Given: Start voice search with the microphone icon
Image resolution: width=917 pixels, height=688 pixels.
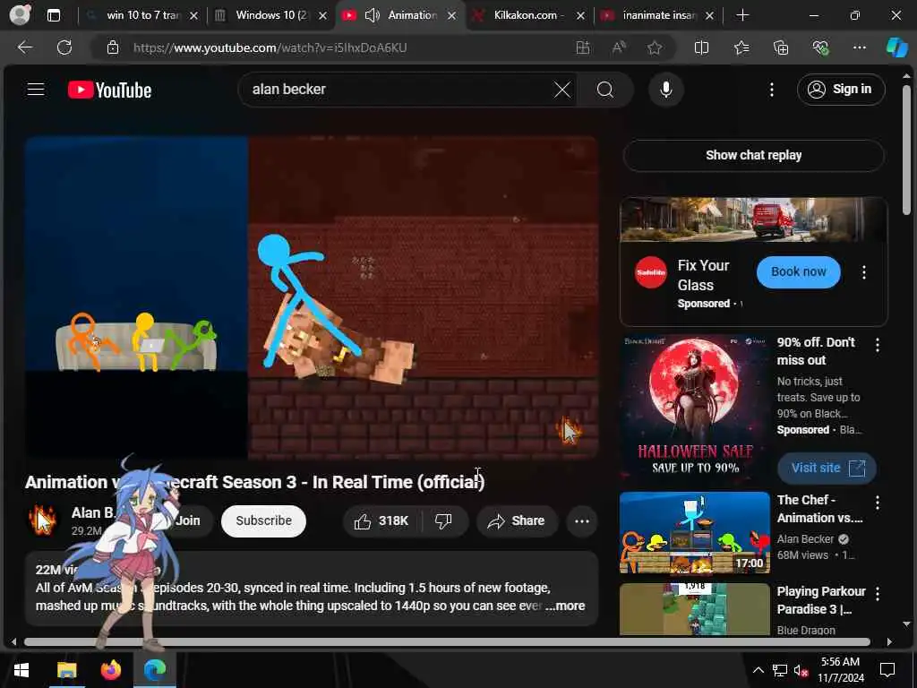Looking at the screenshot, I should coord(665,90).
